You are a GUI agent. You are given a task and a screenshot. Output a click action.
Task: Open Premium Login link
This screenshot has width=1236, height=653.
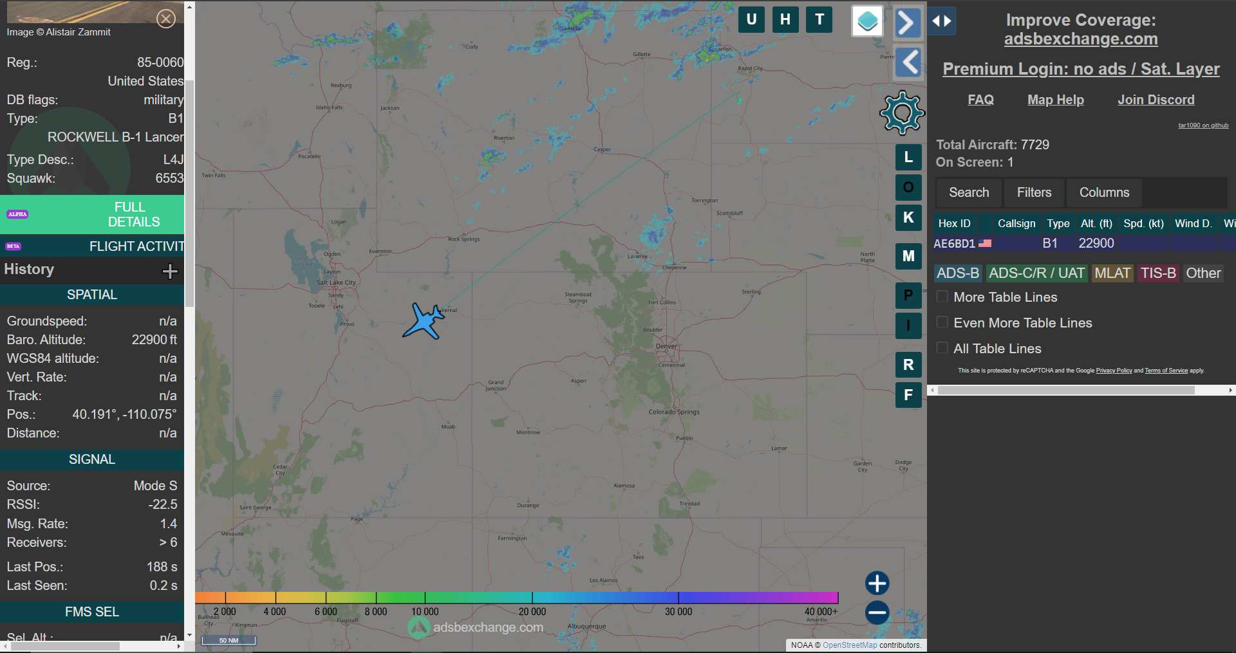(x=1081, y=69)
